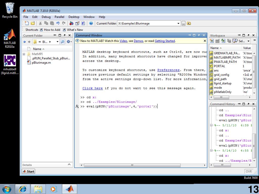Undock the Command Window panel
Screen dimensions: 259x194
pos(199,35)
